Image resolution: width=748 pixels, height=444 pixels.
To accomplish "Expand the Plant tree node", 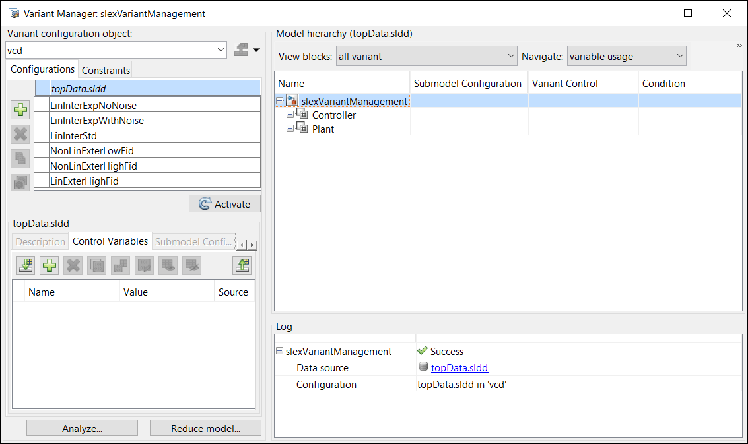I will 290,128.
